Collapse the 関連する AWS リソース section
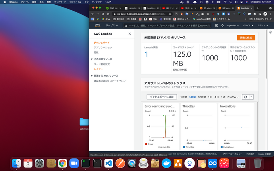 click(x=92, y=76)
